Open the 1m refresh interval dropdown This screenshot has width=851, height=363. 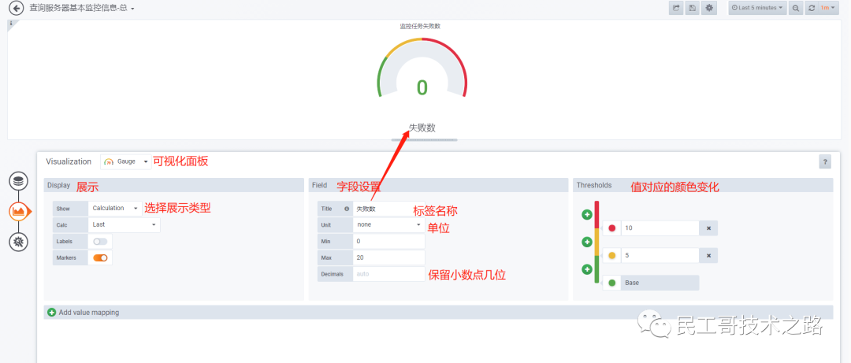pyautogui.click(x=829, y=8)
